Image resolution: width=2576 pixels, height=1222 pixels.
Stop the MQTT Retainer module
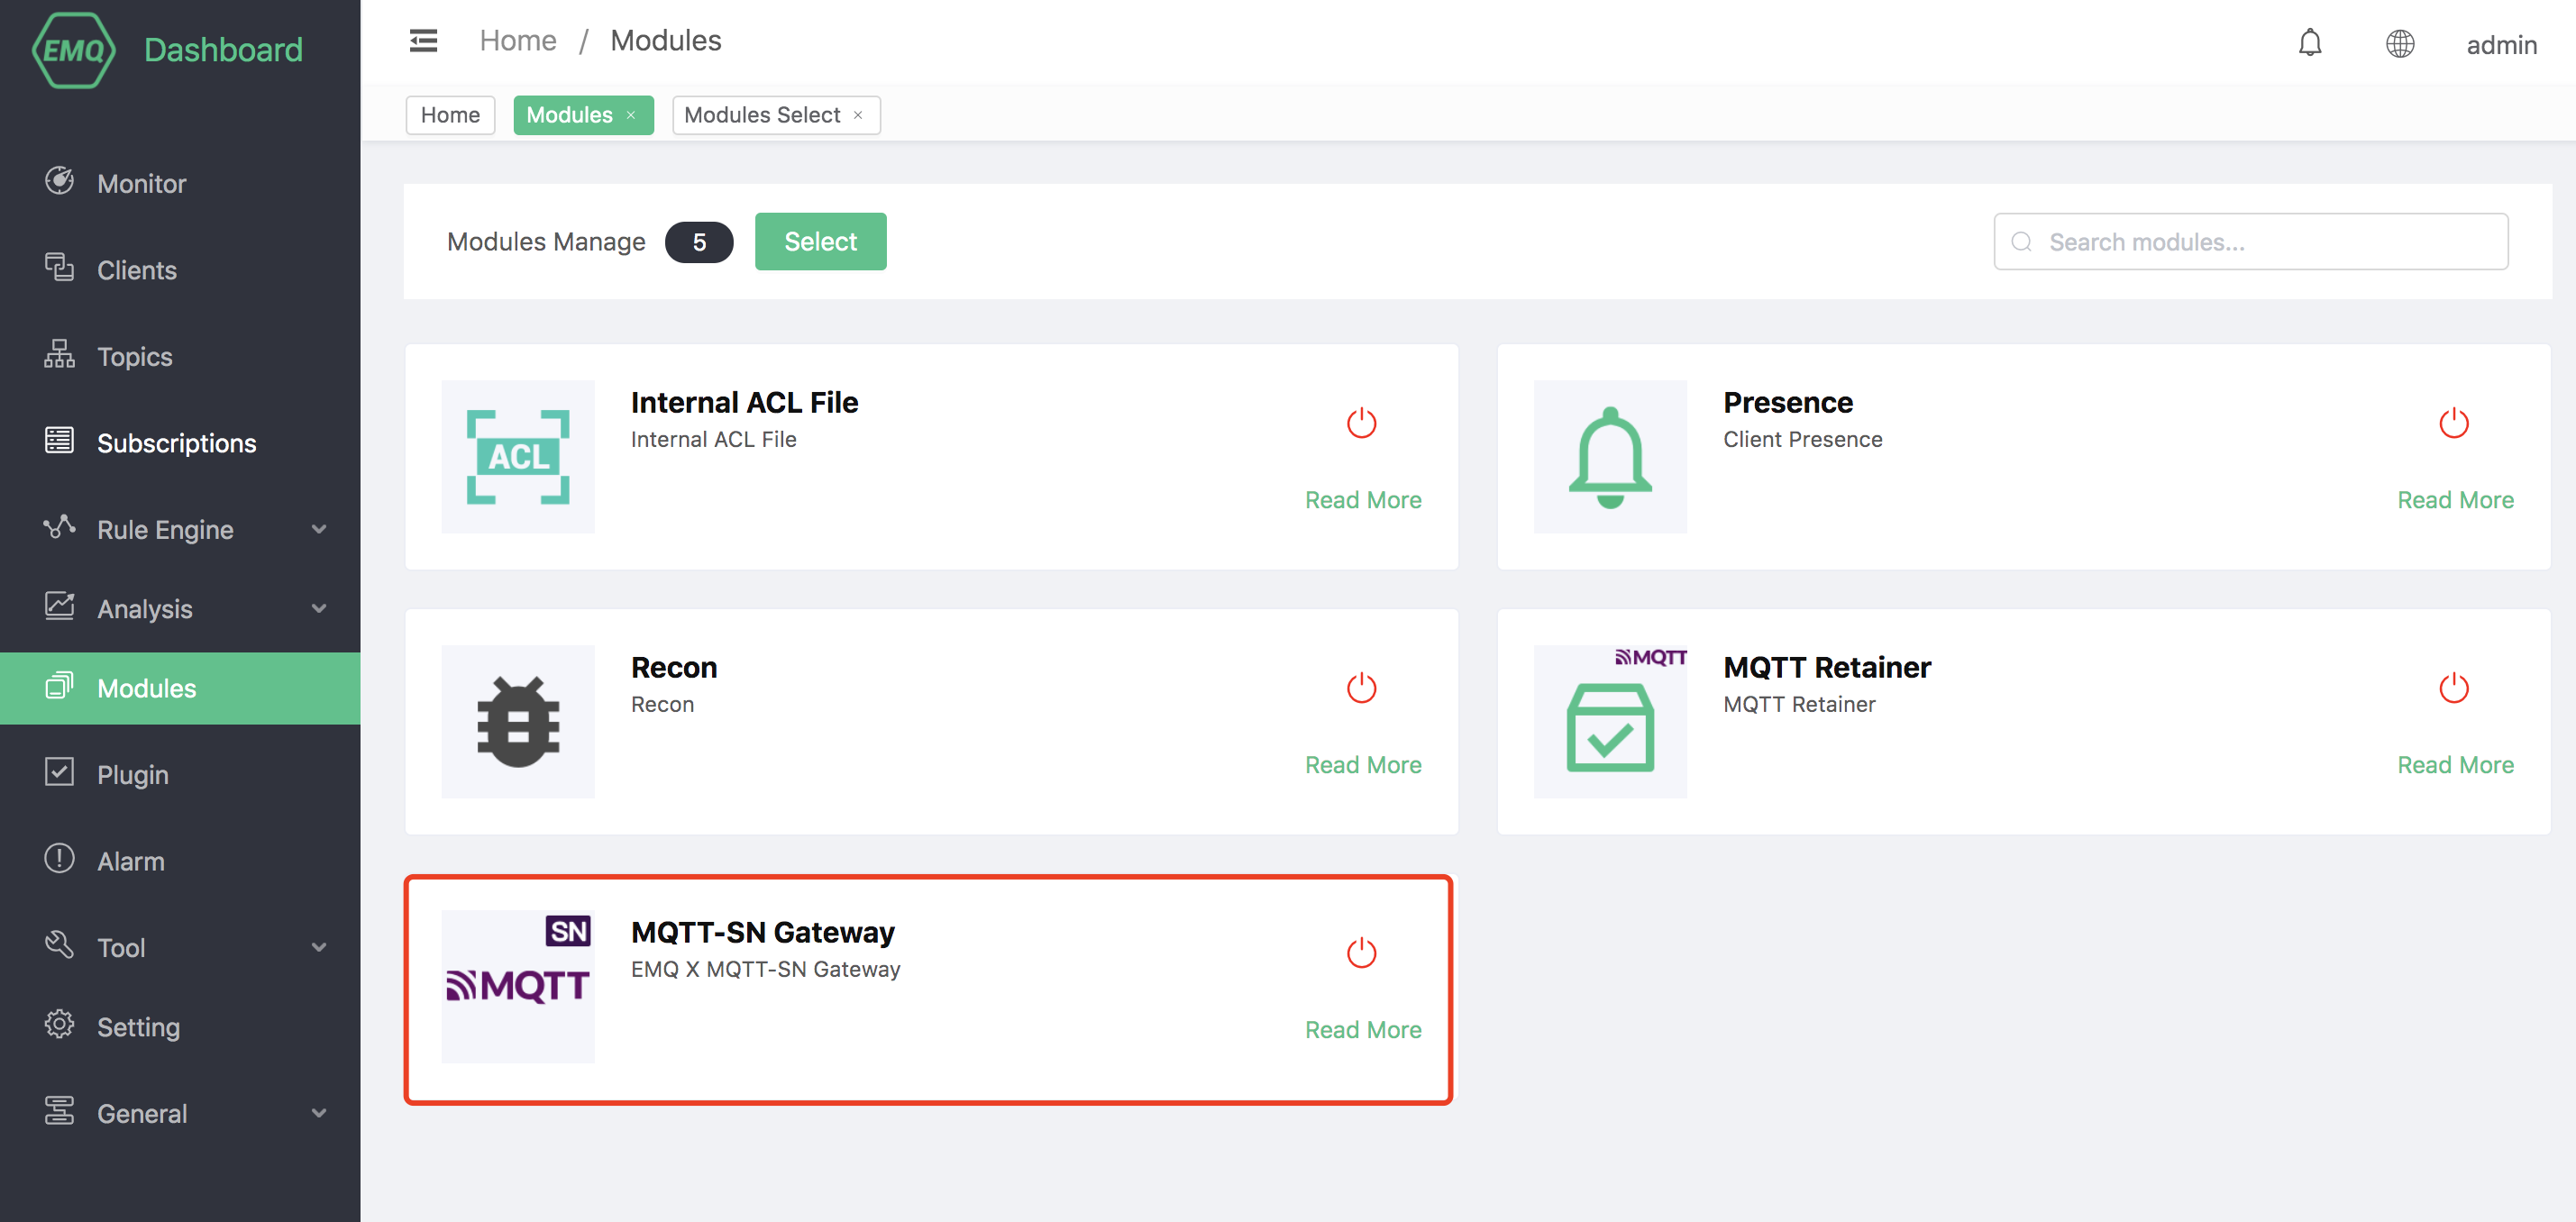(2454, 688)
